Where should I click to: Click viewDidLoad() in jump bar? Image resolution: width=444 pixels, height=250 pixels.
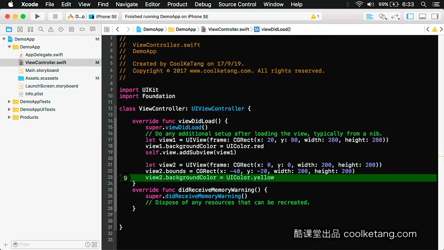pos(272,29)
